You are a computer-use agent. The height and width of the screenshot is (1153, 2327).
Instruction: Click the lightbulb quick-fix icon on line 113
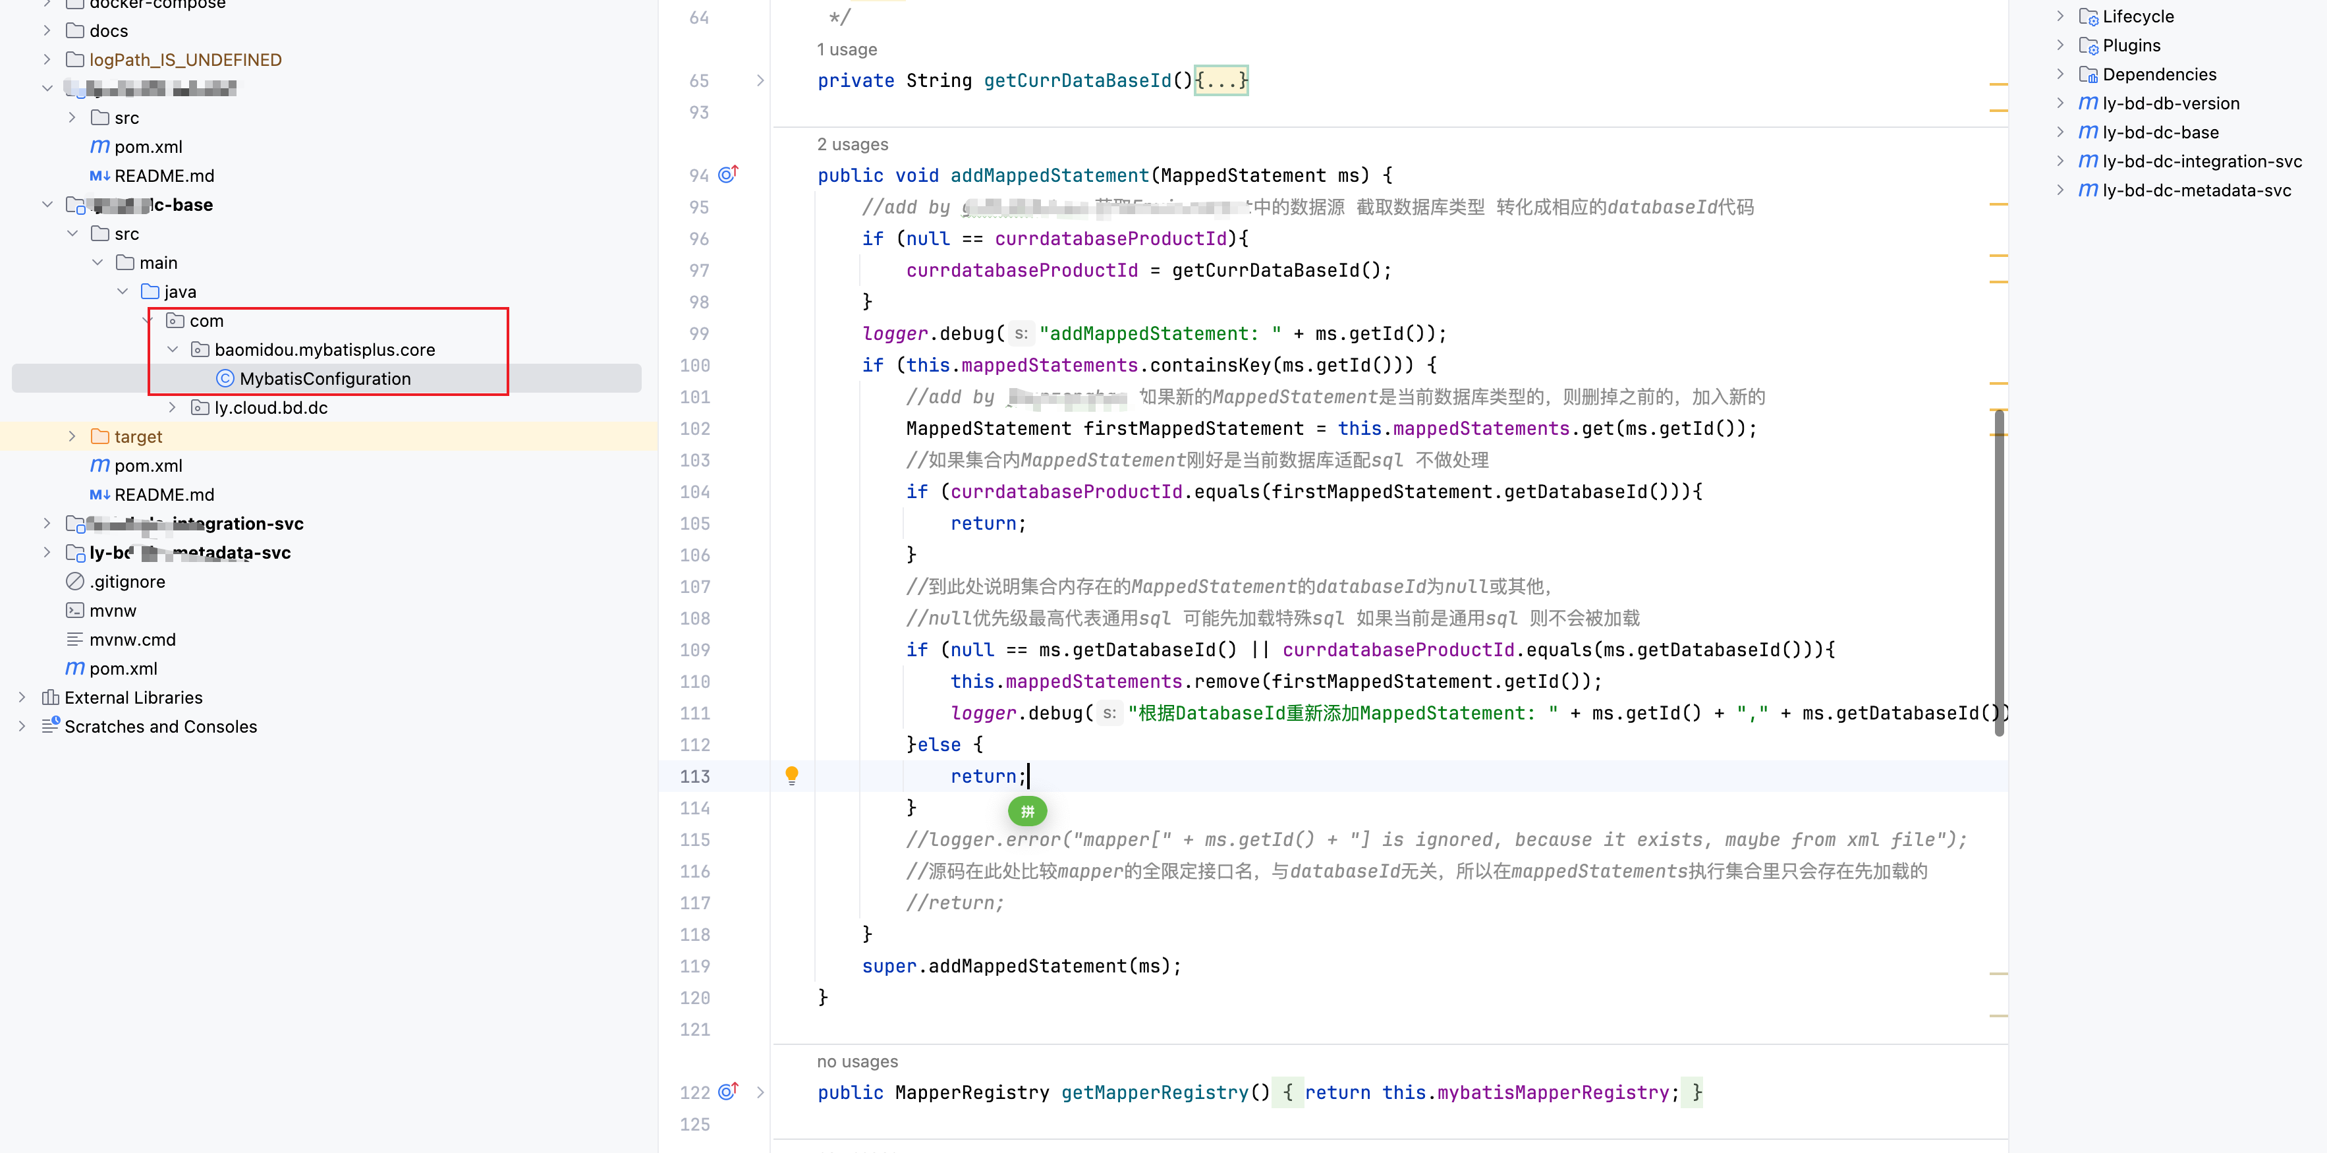[791, 775]
